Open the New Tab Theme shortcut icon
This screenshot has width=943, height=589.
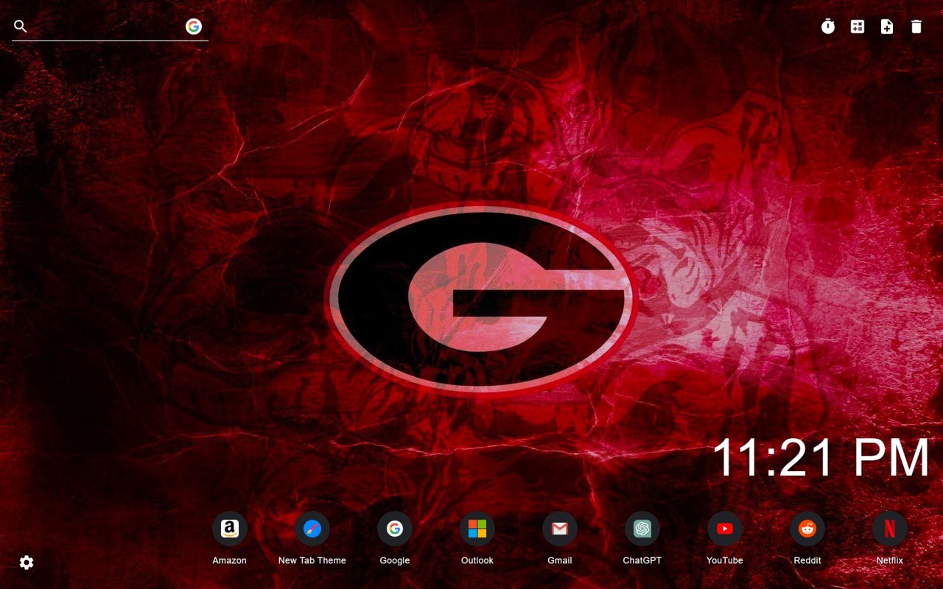[312, 529]
